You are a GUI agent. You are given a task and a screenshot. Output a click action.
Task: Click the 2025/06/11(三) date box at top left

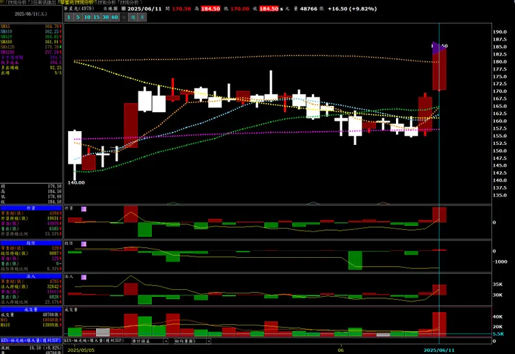(x=31, y=14)
